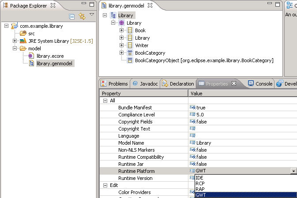Click Collapse All icon in Package Explorer

click(x=72, y=17)
